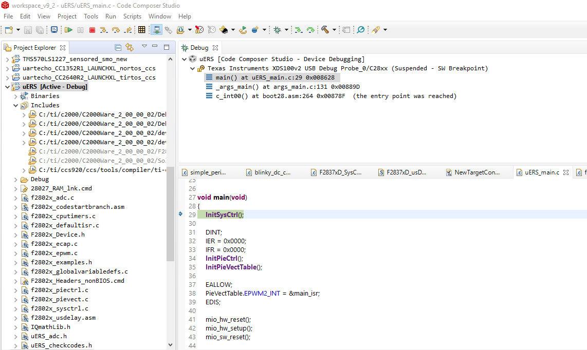
Task: Open uERS_adc.h in Project Explorer
Action: [x=49, y=336]
